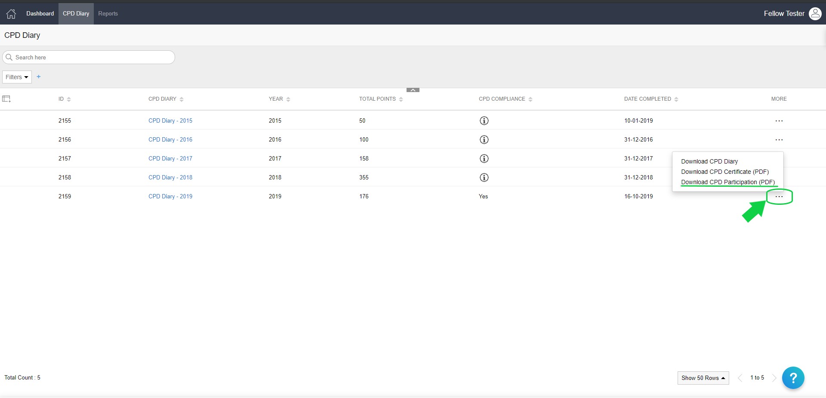Open CPD Diary - 2018 link
This screenshot has width=826, height=398.
tap(170, 178)
